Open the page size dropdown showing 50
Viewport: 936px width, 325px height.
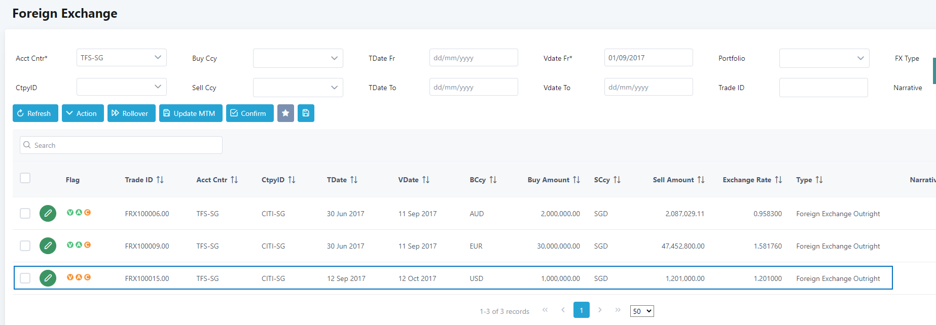(x=641, y=311)
